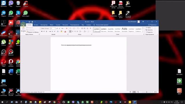Switch to the Рассылки (Mailings) tab

[x=65, y=25]
